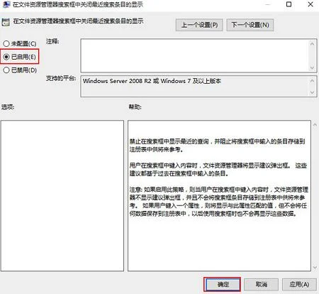319x294 pixels.
Task: Click the 帮助: label
Action: (135, 107)
